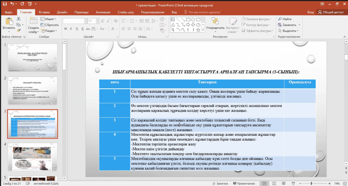Switch to slide sorter view icon
The height and width of the screenshot is (186, 348).
pos(274,183)
